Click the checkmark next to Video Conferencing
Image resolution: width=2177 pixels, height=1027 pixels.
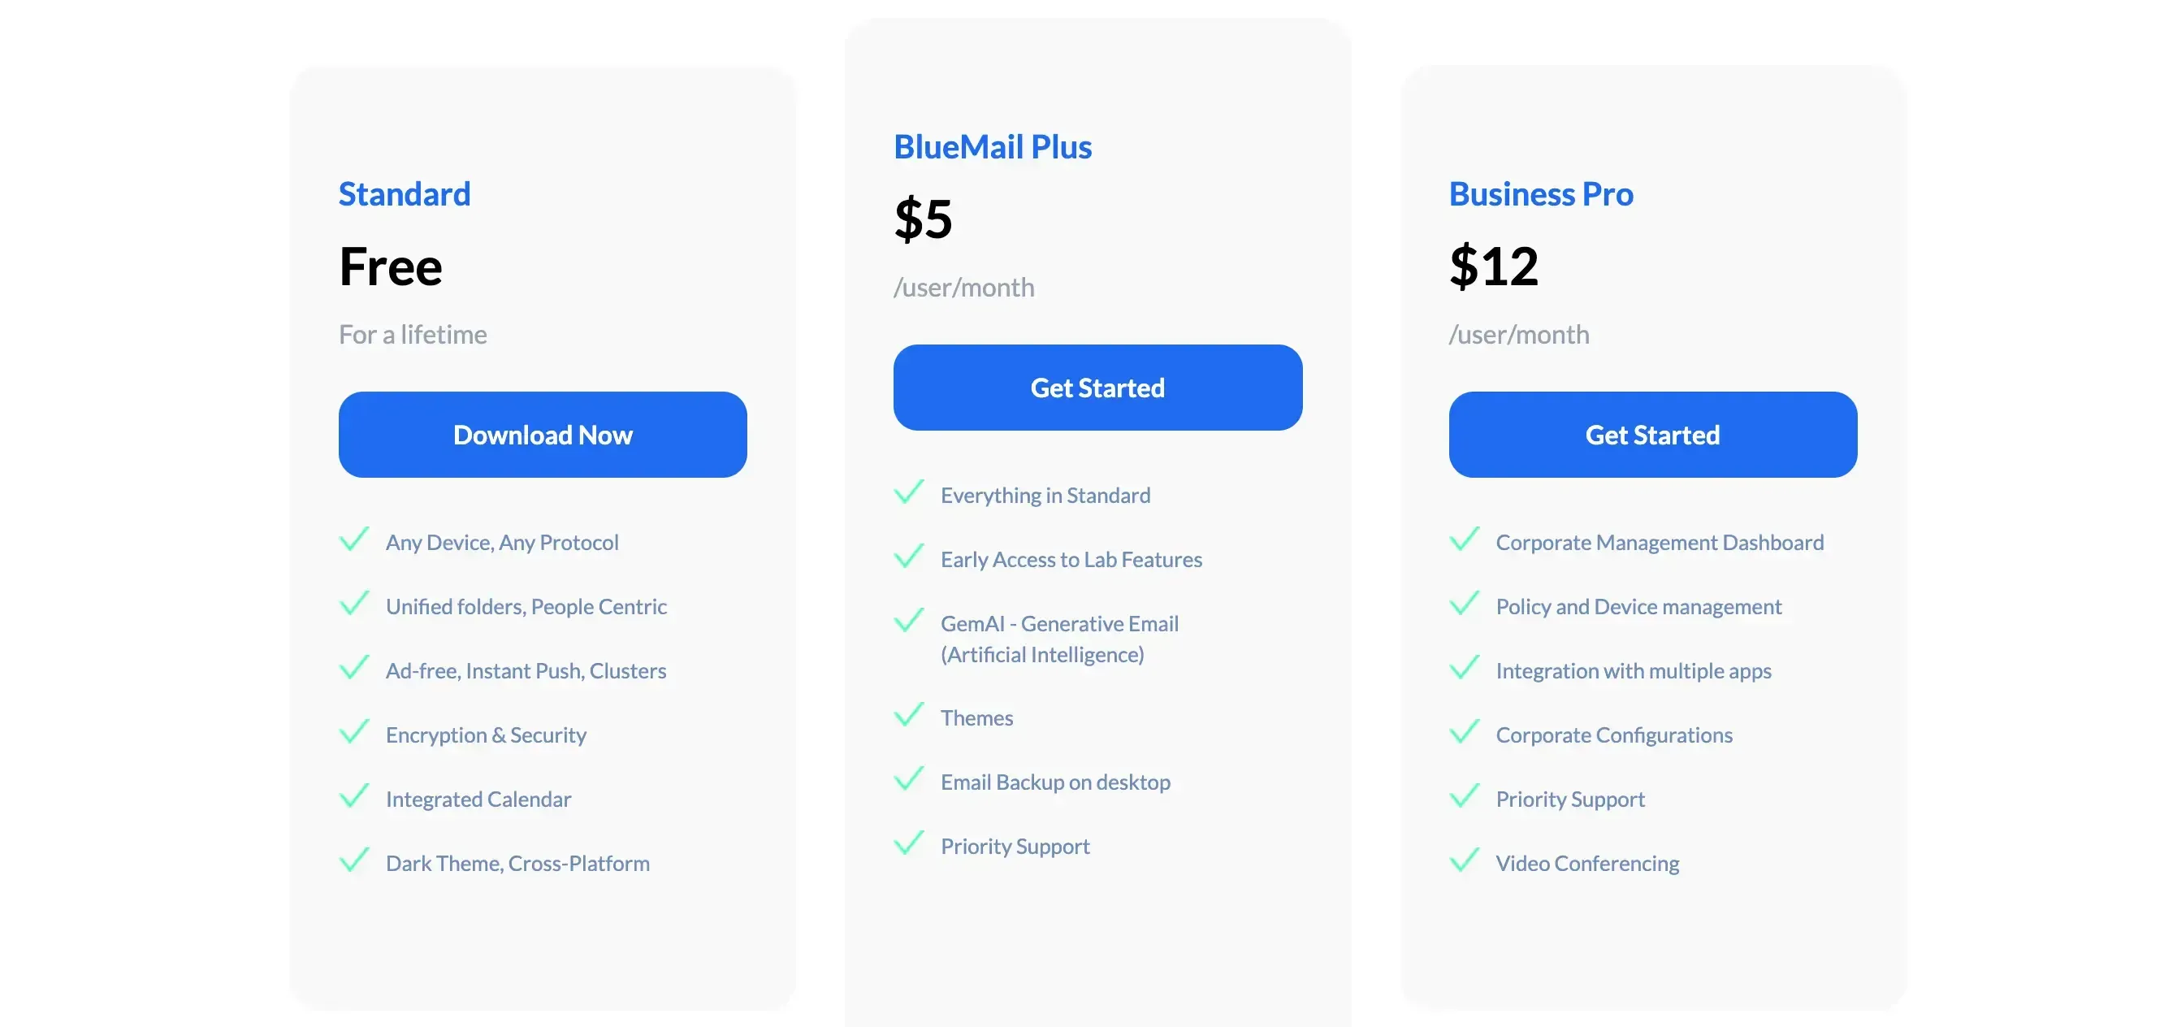(1465, 860)
